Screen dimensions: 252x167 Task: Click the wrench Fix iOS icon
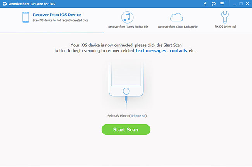click(225, 17)
